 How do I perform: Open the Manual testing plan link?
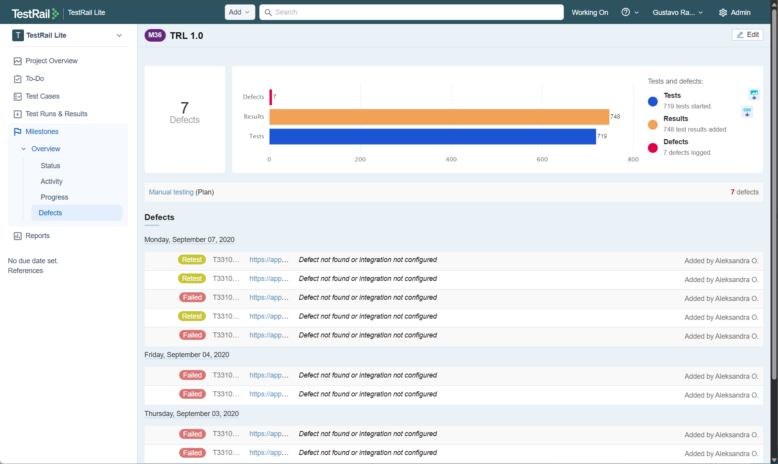coord(171,192)
